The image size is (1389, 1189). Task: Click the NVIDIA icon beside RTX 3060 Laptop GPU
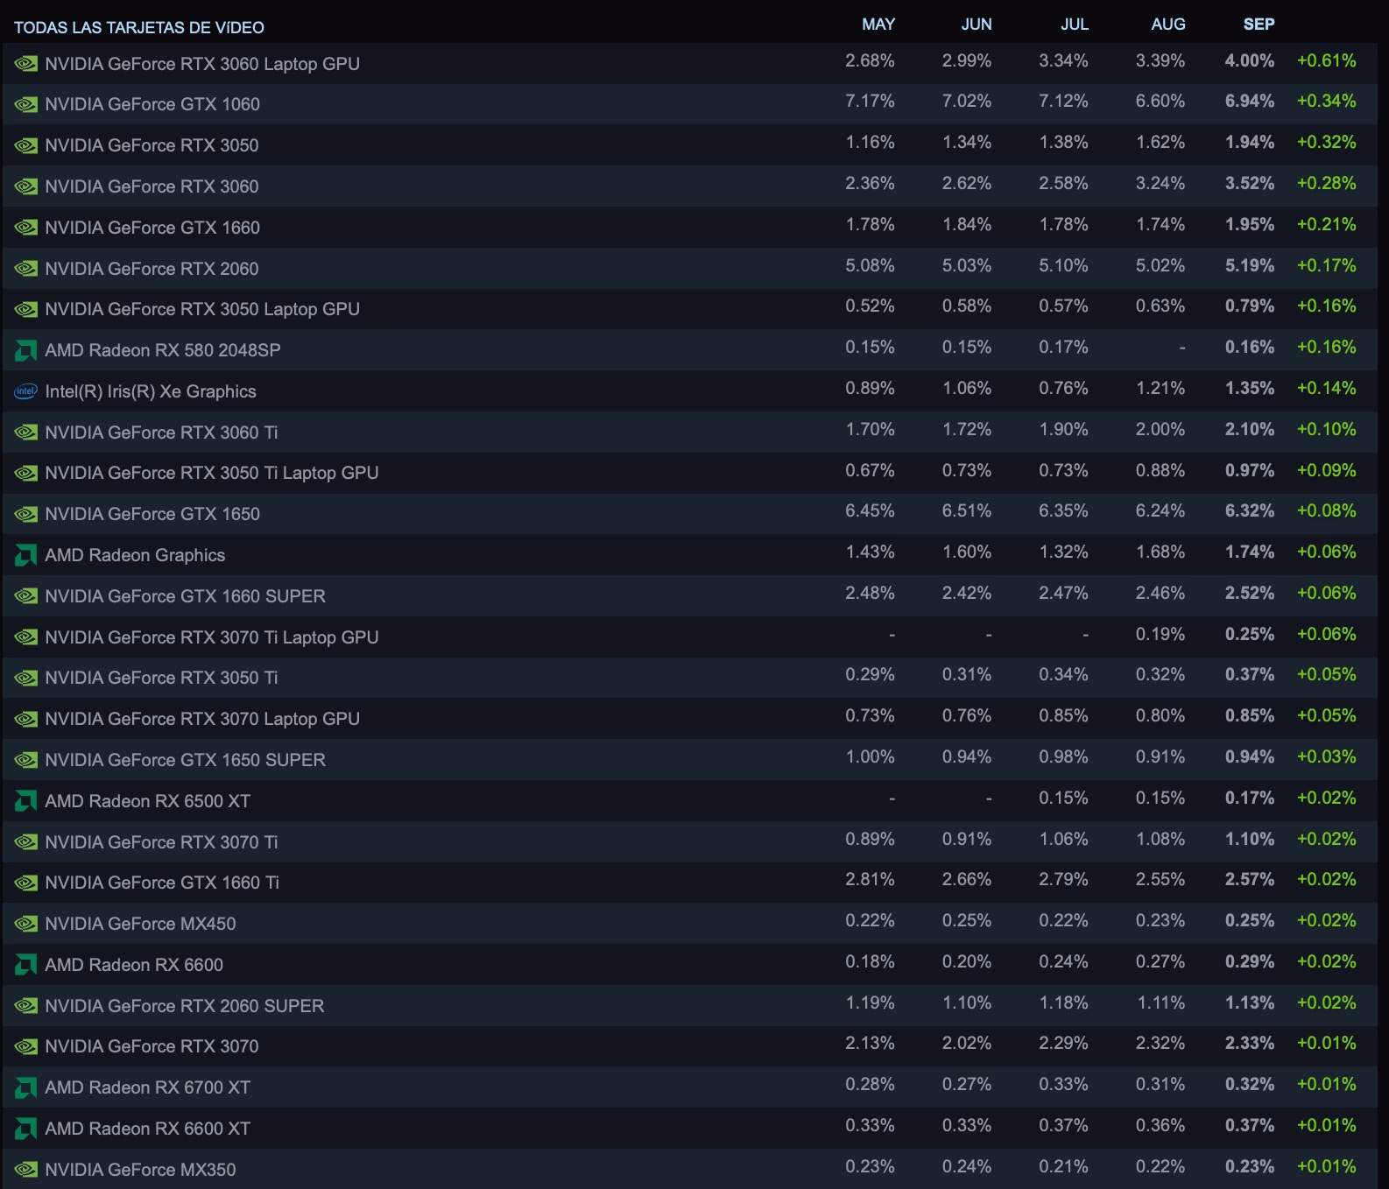[x=26, y=64]
